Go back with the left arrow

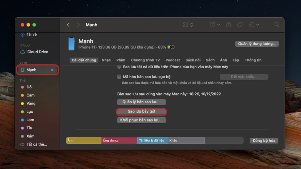68,25
